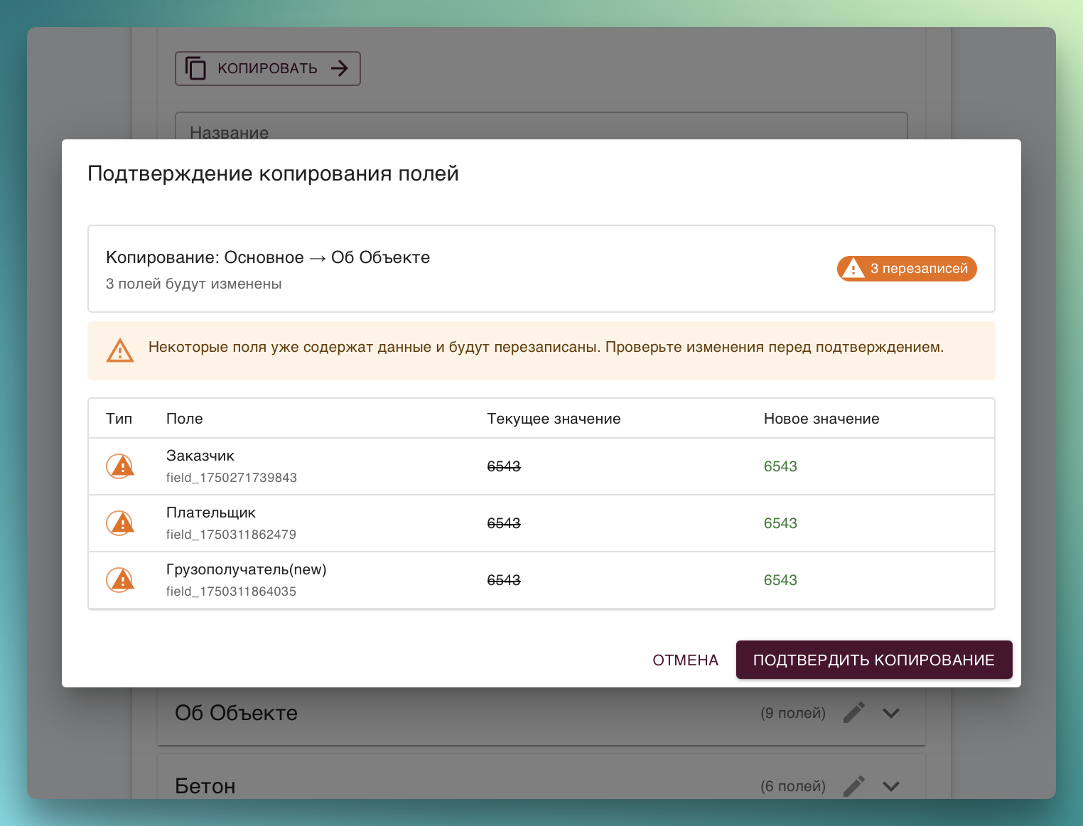Viewport: 1083px width, 826px height.
Task: Click struck-through current value for Плательщик
Action: click(x=504, y=523)
